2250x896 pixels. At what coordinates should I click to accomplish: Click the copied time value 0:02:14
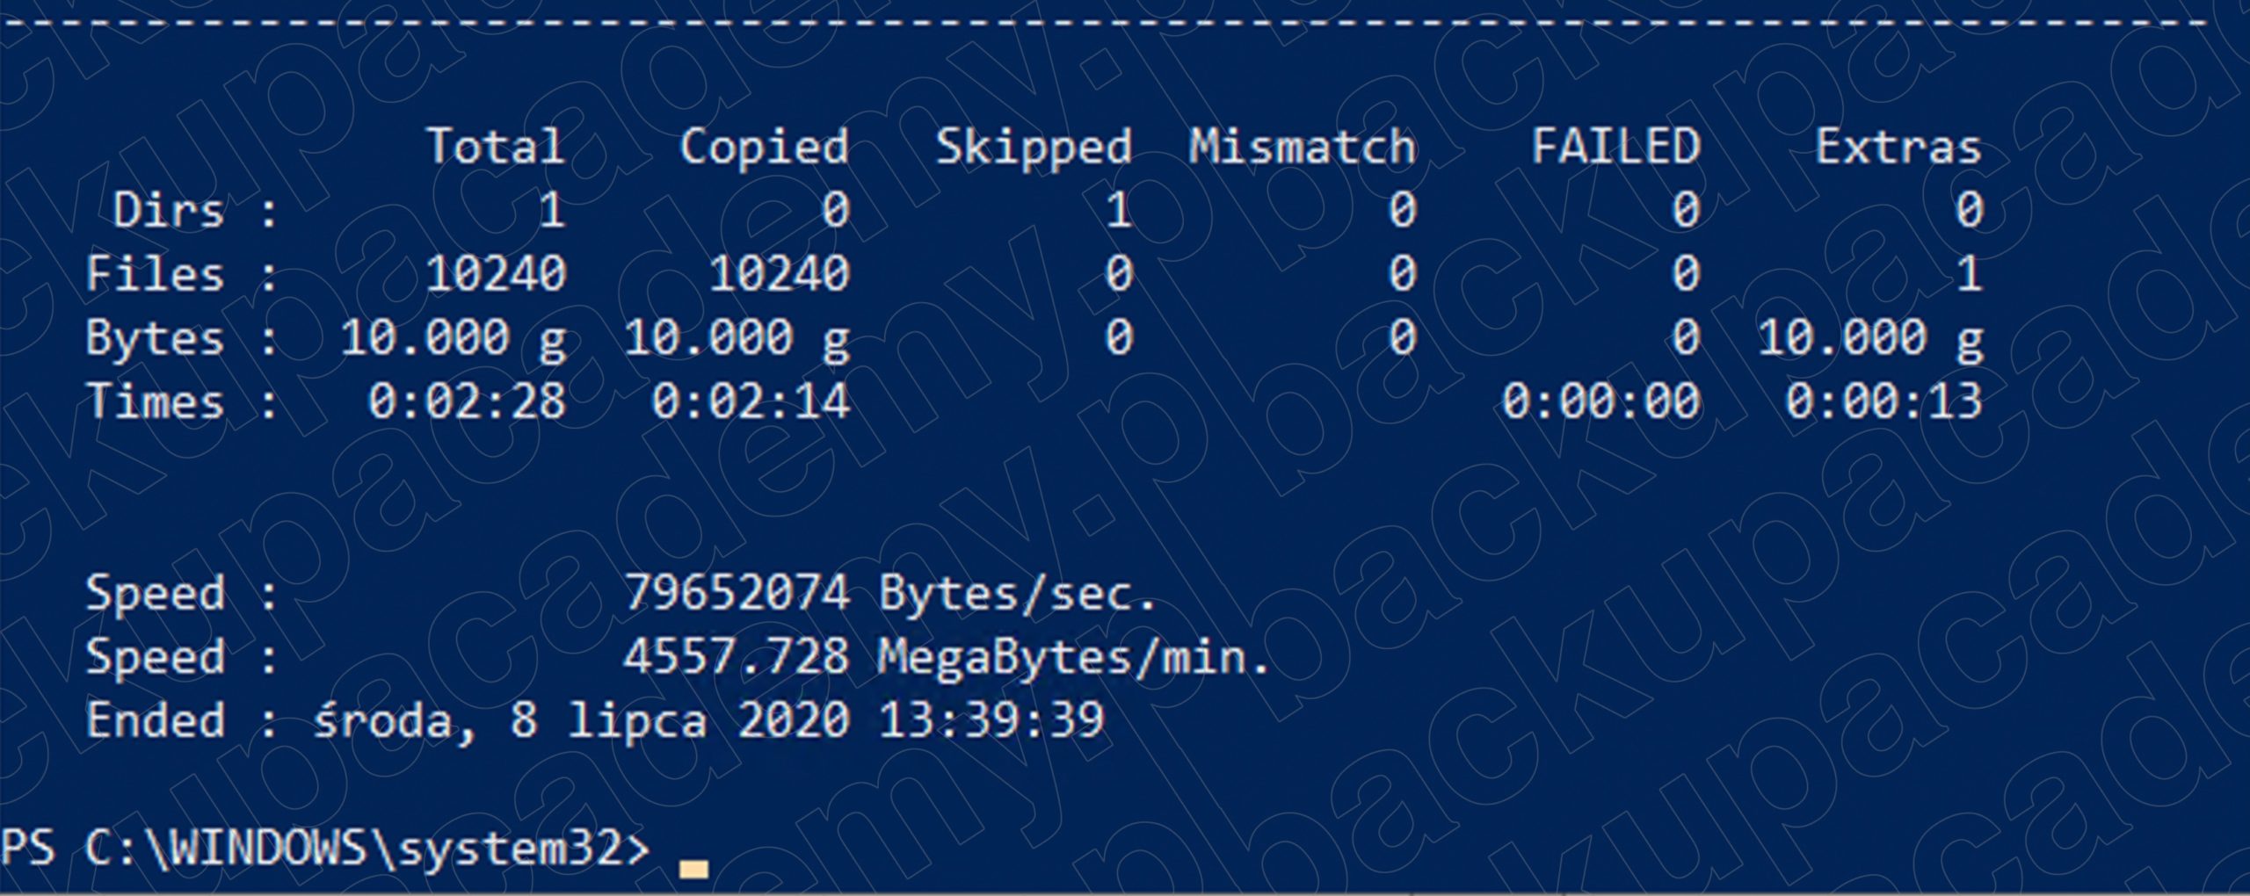coord(751,402)
